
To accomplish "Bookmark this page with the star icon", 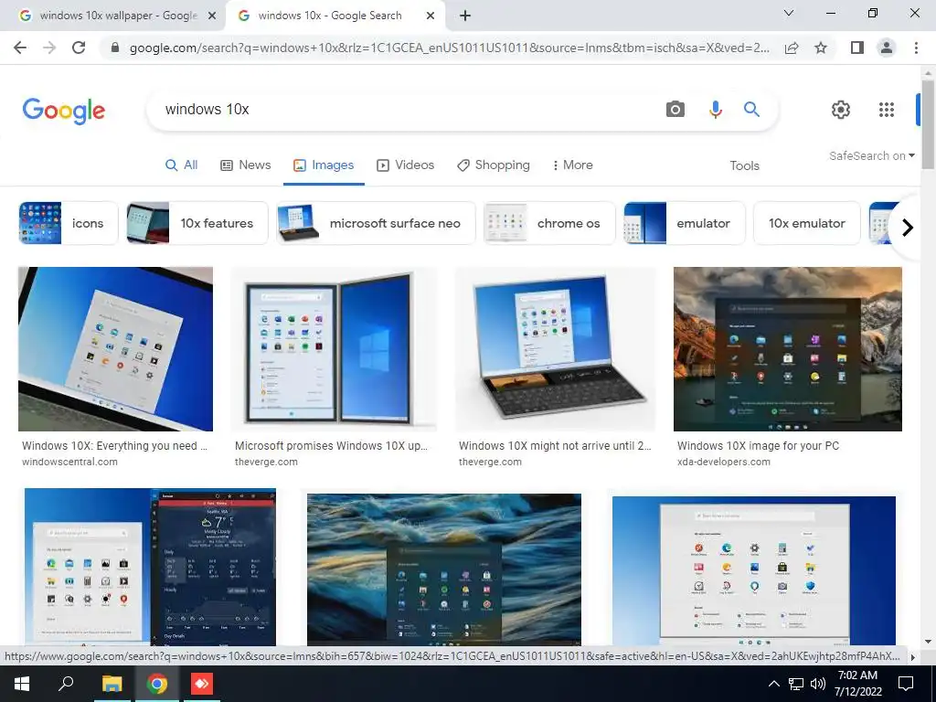I will tap(821, 48).
